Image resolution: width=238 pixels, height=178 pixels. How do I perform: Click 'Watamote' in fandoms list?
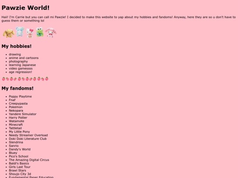17,121
